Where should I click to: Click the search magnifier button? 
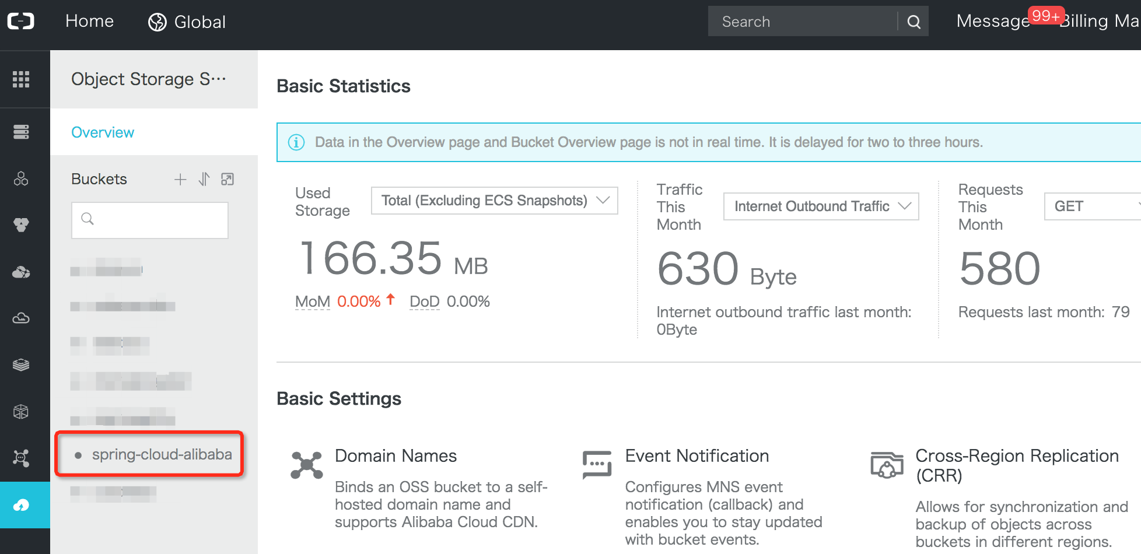(914, 22)
